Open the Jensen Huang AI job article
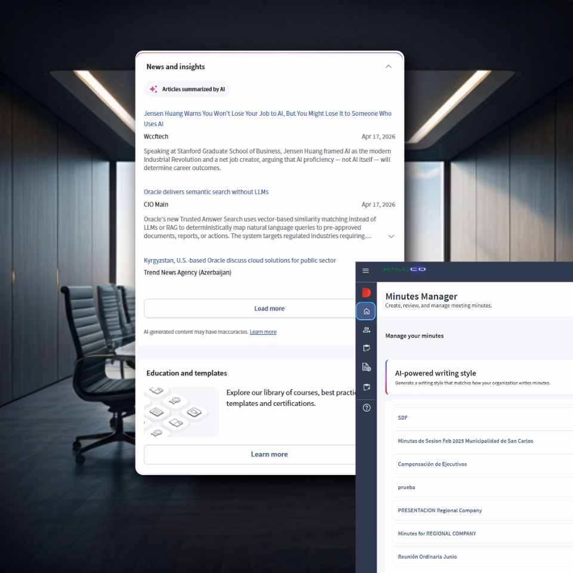 [x=267, y=118]
